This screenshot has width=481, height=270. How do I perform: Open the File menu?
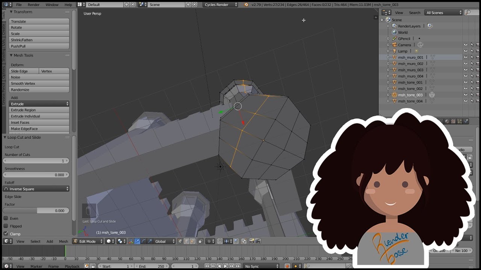pyautogui.click(x=19, y=4)
